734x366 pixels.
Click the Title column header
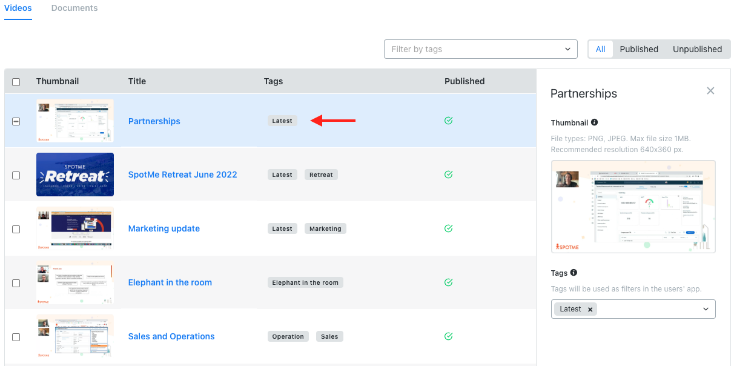[x=137, y=81]
